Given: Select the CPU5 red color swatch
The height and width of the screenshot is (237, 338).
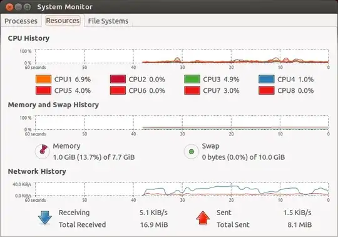Looking at the screenshot, I should (44, 90).
